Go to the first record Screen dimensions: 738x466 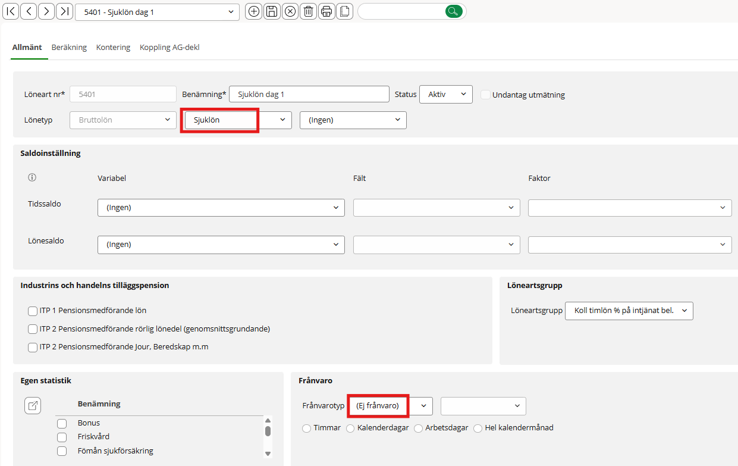(11, 11)
